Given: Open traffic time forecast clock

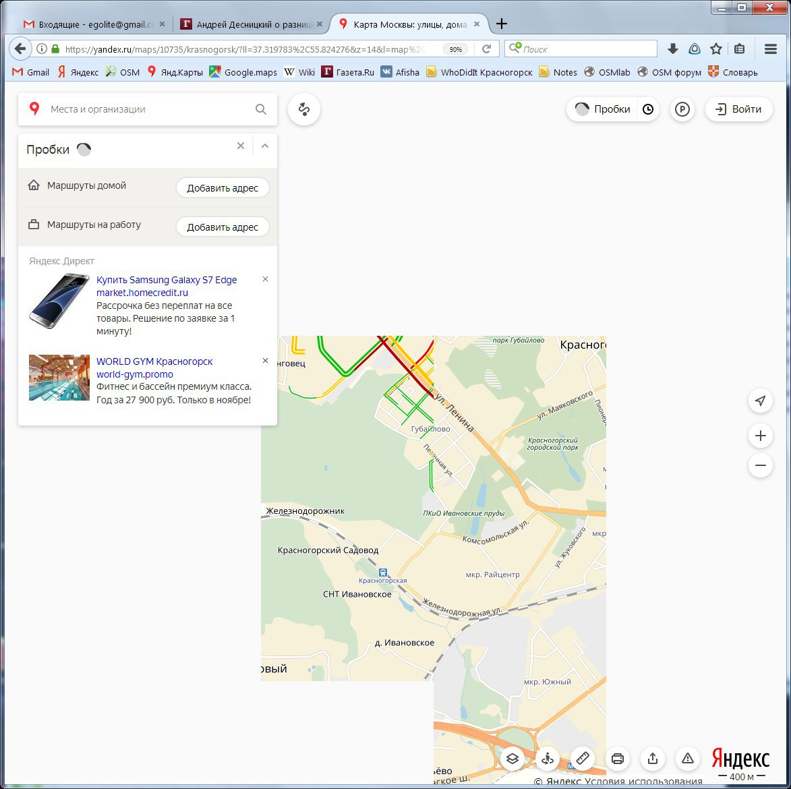Looking at the screenshot, I should [x=648, y=109].
